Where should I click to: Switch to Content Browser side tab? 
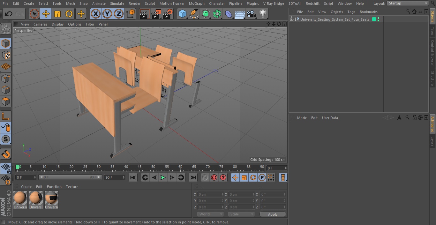coord(432,53)
